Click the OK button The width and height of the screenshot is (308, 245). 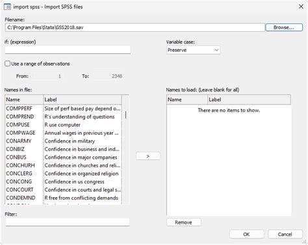tap(247, 234)
